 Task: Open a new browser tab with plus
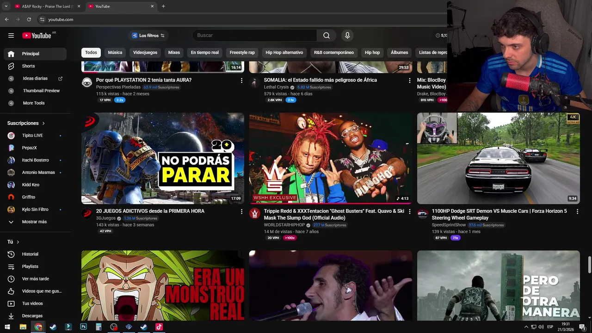[163, 6]
